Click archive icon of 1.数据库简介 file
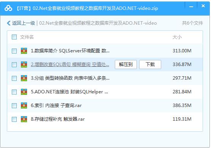Image resolution: width=211 pixels, height=148 pixels. 24,51
